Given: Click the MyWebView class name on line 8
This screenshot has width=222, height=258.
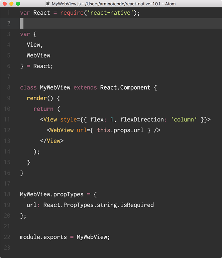Looking at the screenshot, I should tap(55, 87).
